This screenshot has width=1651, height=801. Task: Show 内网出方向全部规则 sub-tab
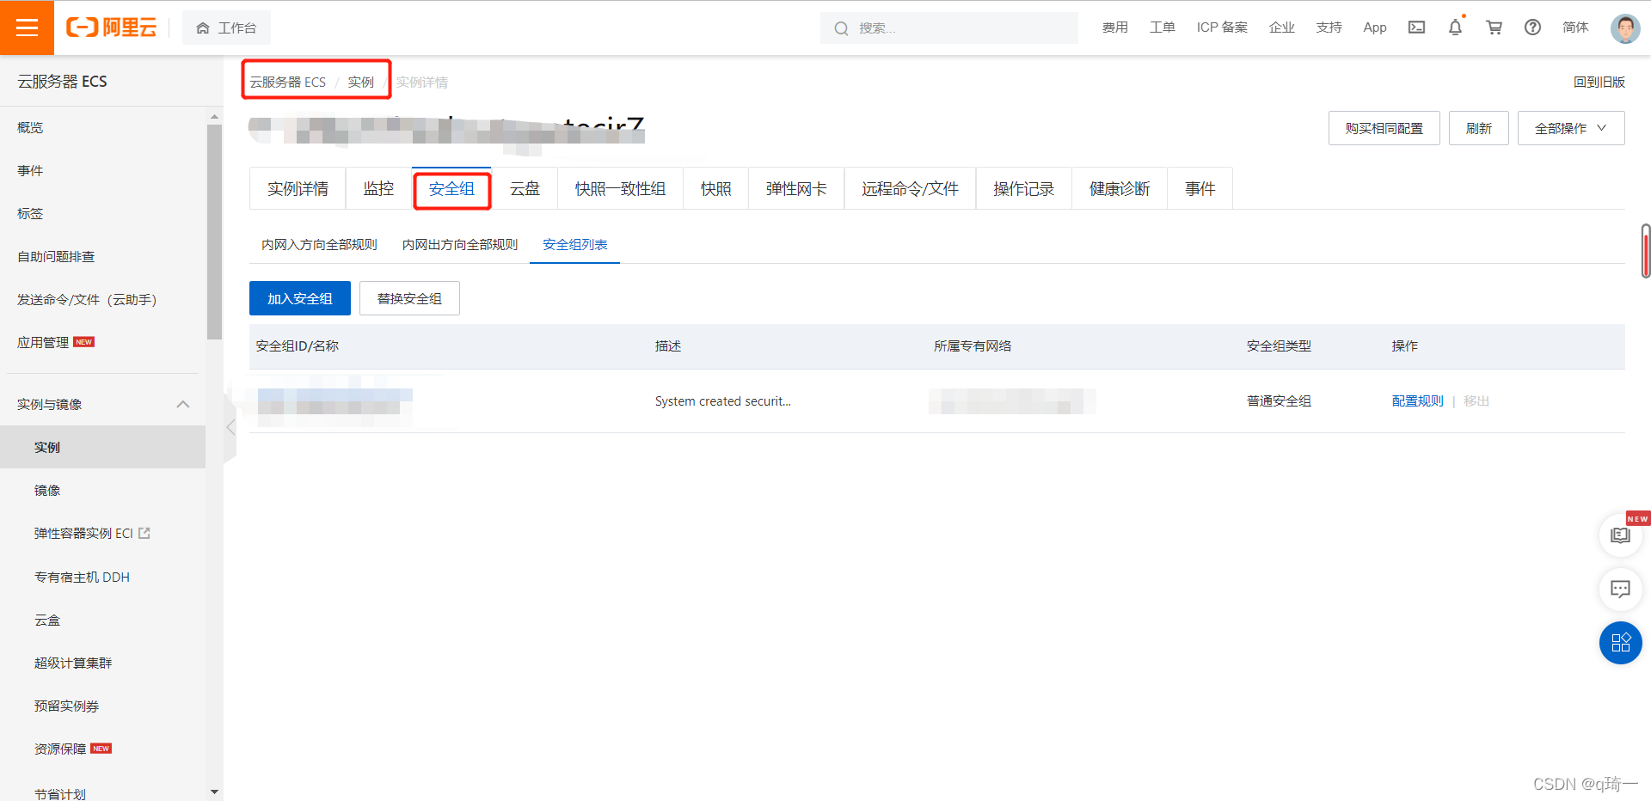pos(460,245)
